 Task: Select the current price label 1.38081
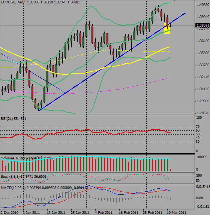coord(202,26)
